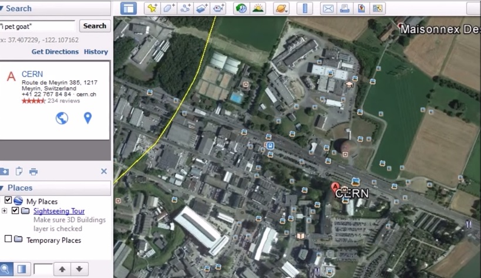
Task: Open the ruler measuring tool
Action: 305,8
